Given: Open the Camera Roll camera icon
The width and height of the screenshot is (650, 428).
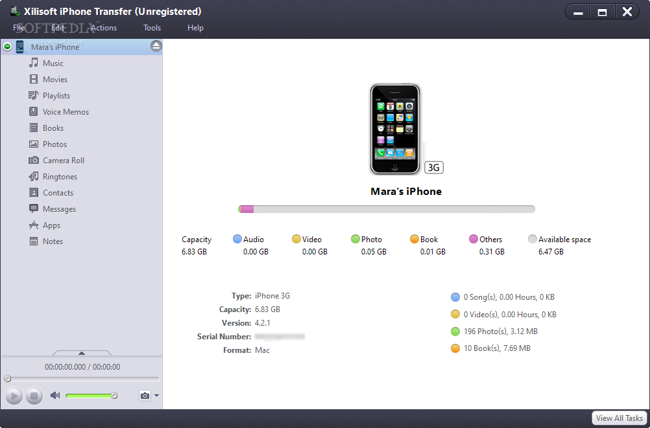Looking at the screenshot, I should [34, 160].
